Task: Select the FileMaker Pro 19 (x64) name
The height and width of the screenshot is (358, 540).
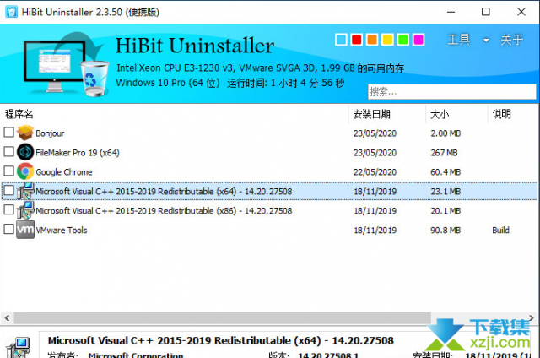Action: (78, 153)
